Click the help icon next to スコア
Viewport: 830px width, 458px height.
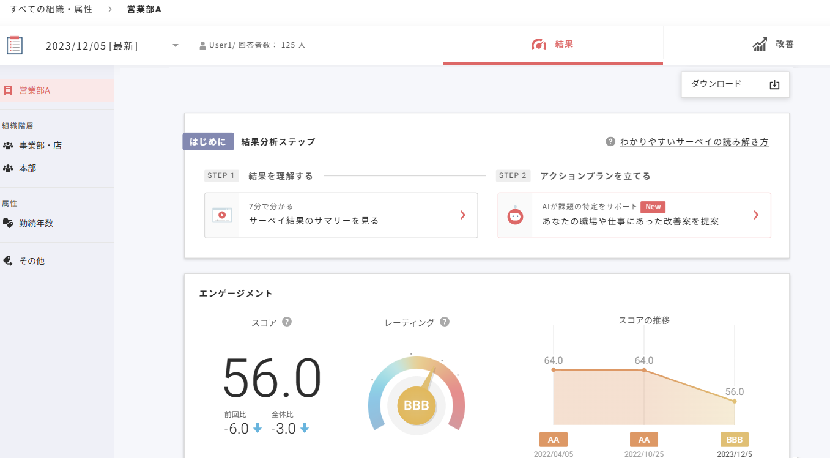287,322
